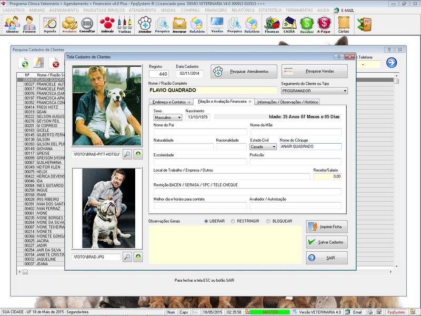421x316 pixels.
Task: Open the Finanças toolbar icon
Action: [272, 24]
